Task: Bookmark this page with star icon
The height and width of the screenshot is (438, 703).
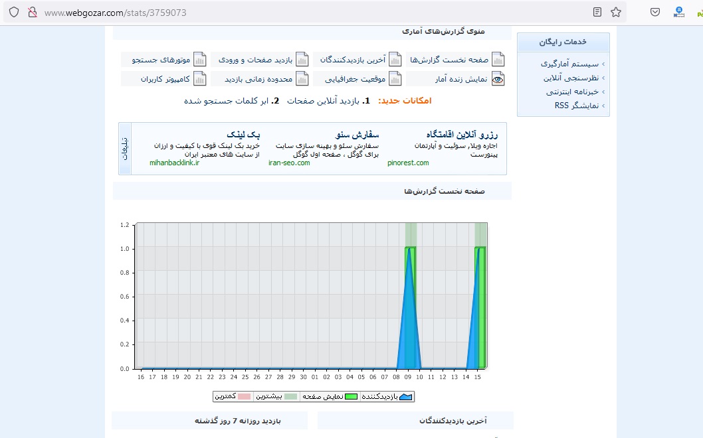Action: (616, 12)
